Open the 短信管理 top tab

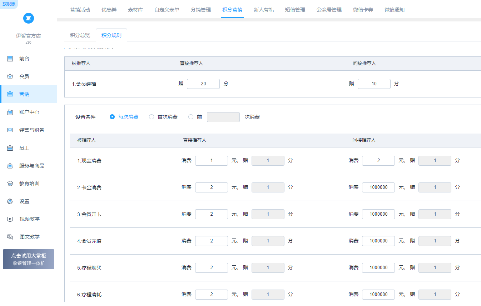pyautogui.click(x=295, y=10)
